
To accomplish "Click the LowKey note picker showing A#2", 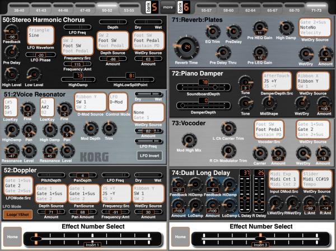I will tap(47, 107).
